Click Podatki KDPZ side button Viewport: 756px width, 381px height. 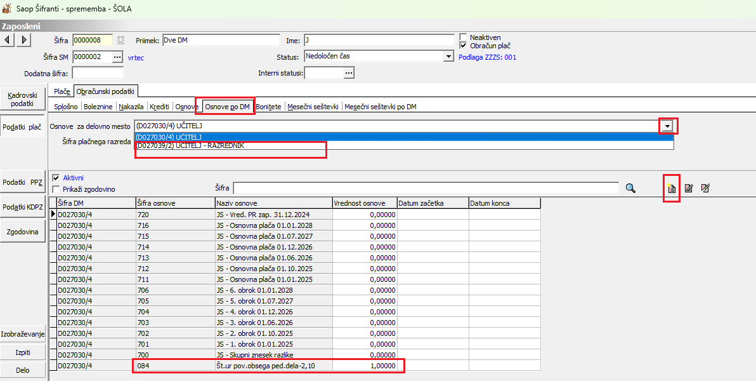click(x=22, y=206)
